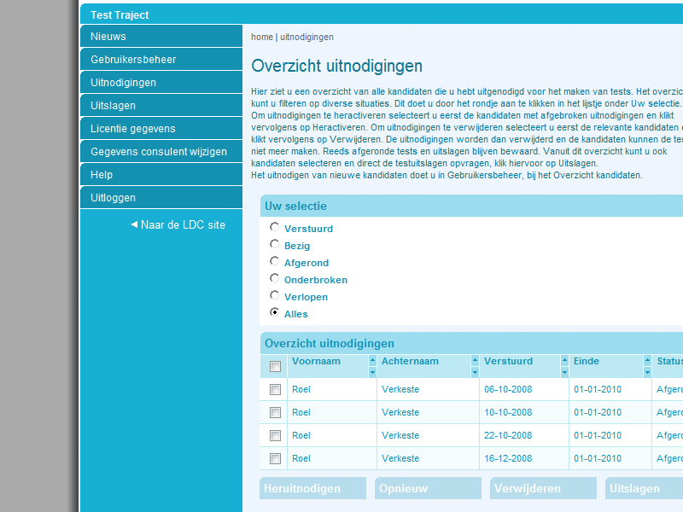Click Roel in the 22-10-2008 row
The image size is (683, 512).
(x=301, y=435)
